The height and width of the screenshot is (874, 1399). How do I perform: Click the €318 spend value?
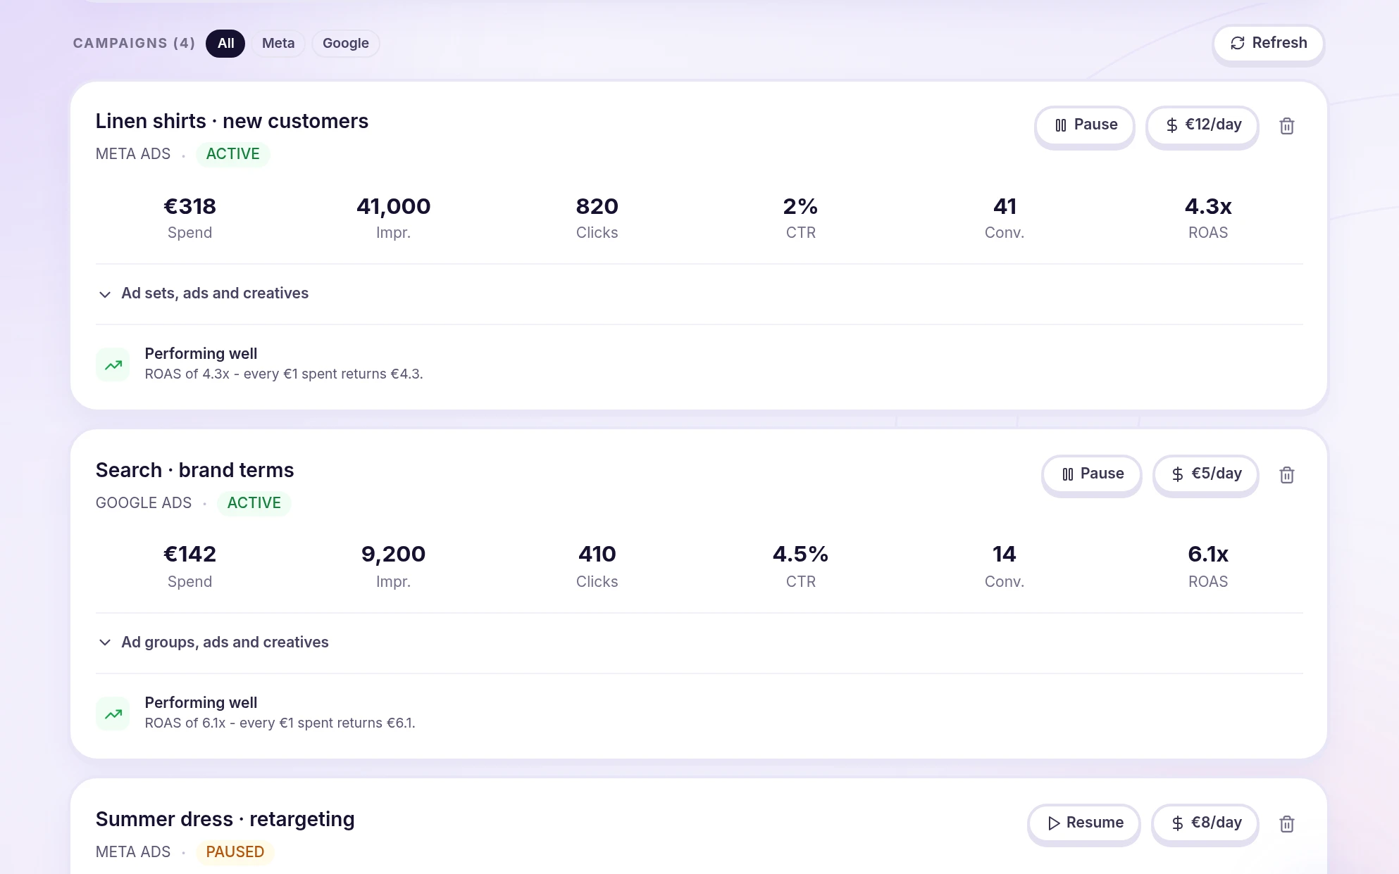pos(189,207)
